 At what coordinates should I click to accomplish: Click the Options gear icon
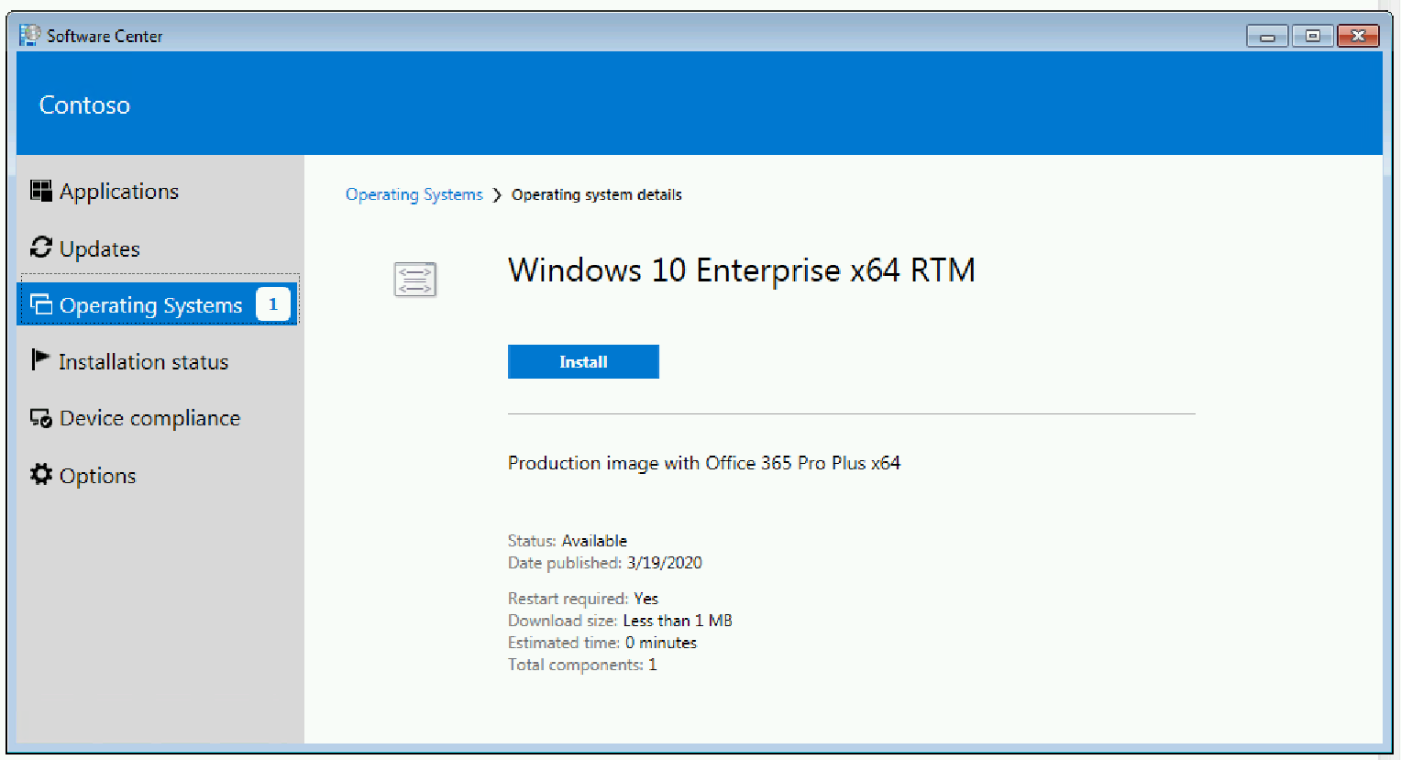(41, 475)
